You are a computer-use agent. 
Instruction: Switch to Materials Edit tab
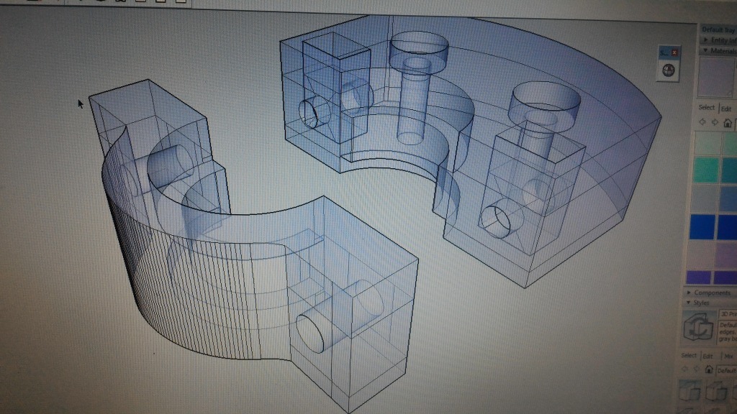pyautogui.click(x=726, y=109)
